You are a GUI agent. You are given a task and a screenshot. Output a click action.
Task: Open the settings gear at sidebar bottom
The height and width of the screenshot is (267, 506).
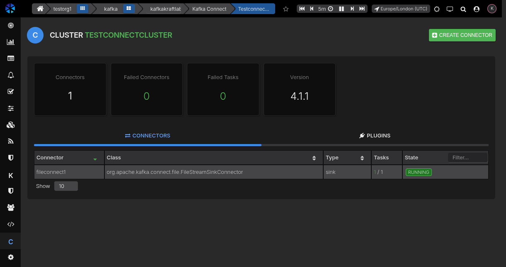coord(11,257)
